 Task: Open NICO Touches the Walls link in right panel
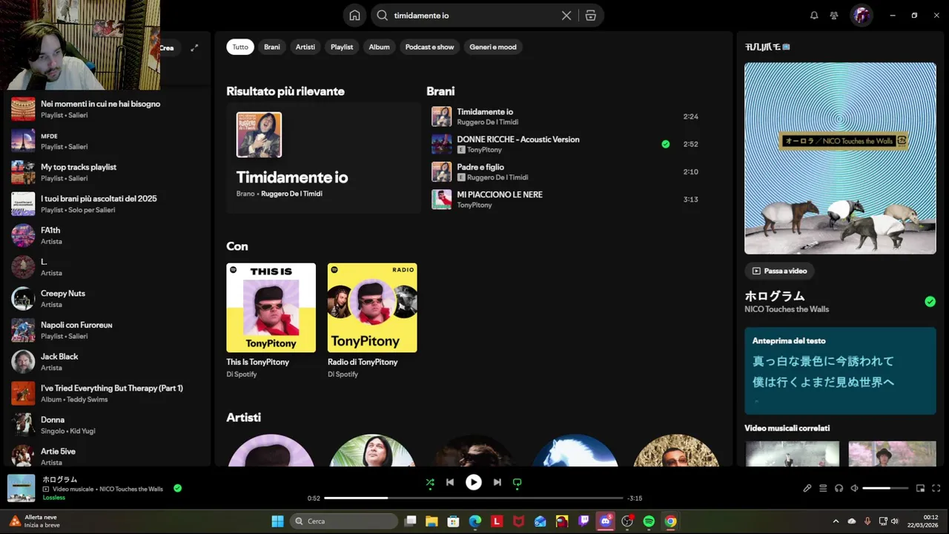(x=787, y=309)
